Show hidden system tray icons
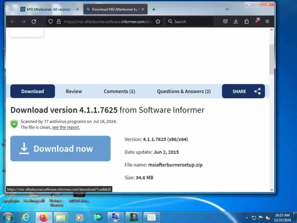Screen dimensions: 297x223 tap(247, 218)
